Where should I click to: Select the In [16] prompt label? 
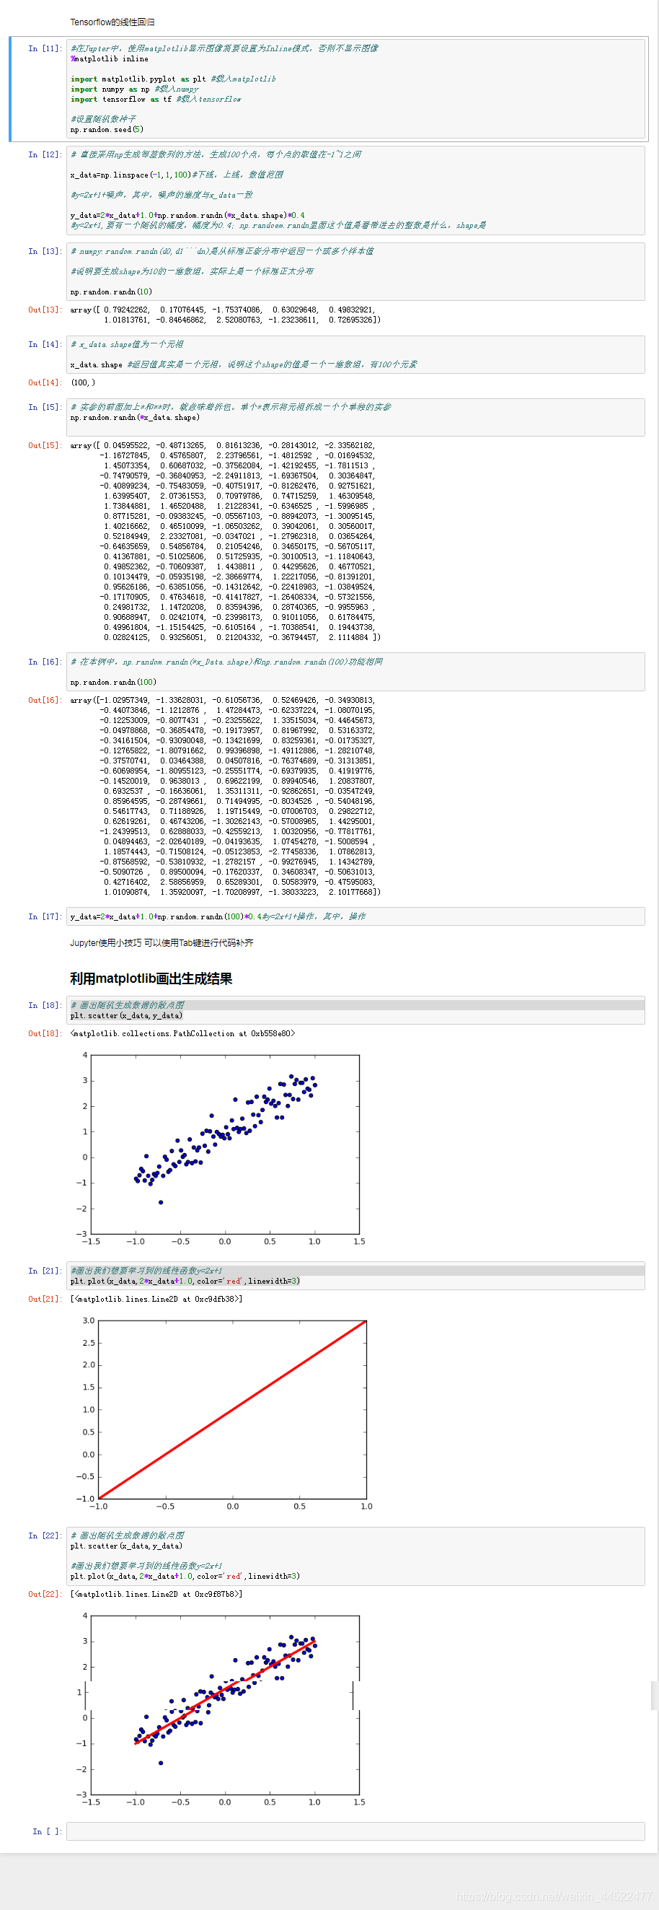[45, 662]
